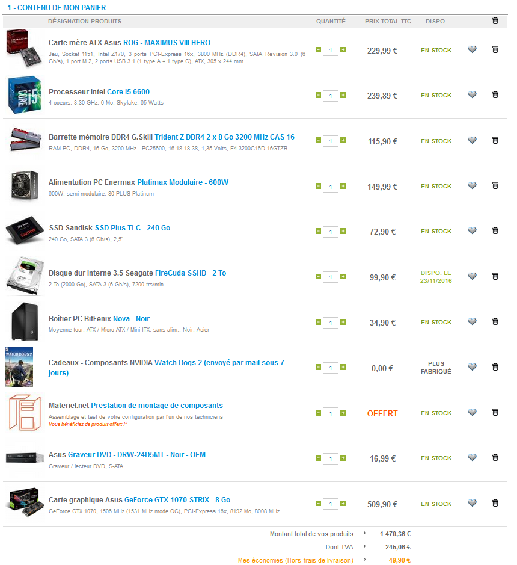Save the Enermax Platimax power supply to favorites
The image size is (517, 565).
[x=472, y=185]
